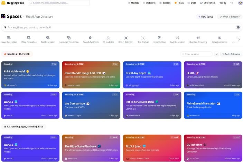Image resolution: width=243 pixels, height=162 pixels.
Task: Open the Phi 4 Multimodal space card
Action: pyautogui.click(x=30, y=75)
